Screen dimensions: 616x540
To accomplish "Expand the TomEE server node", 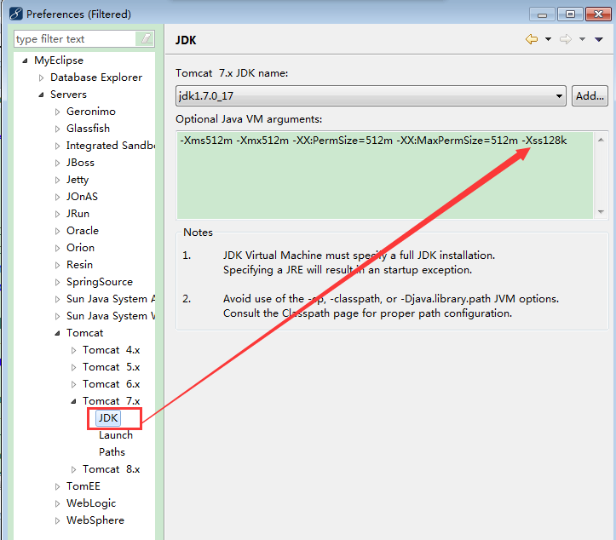I will tap(57, 486).
